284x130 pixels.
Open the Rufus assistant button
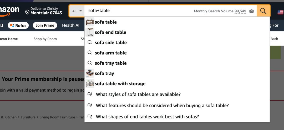(18, 25)
